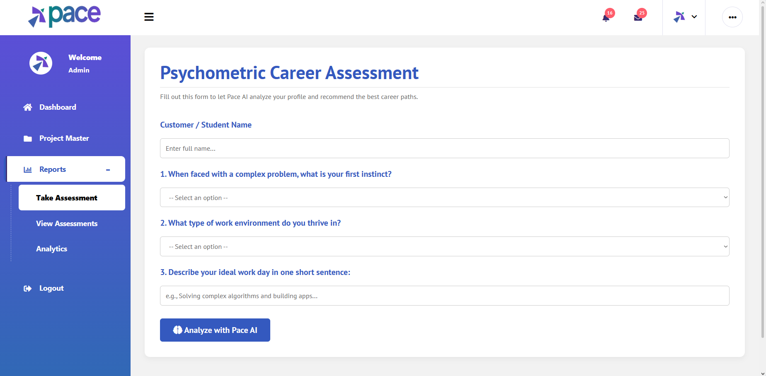Click the hamburger menu icon

(149, 17)
